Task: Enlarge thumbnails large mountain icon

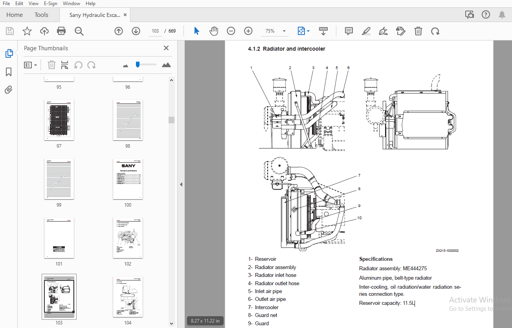Action: point(167,65)
